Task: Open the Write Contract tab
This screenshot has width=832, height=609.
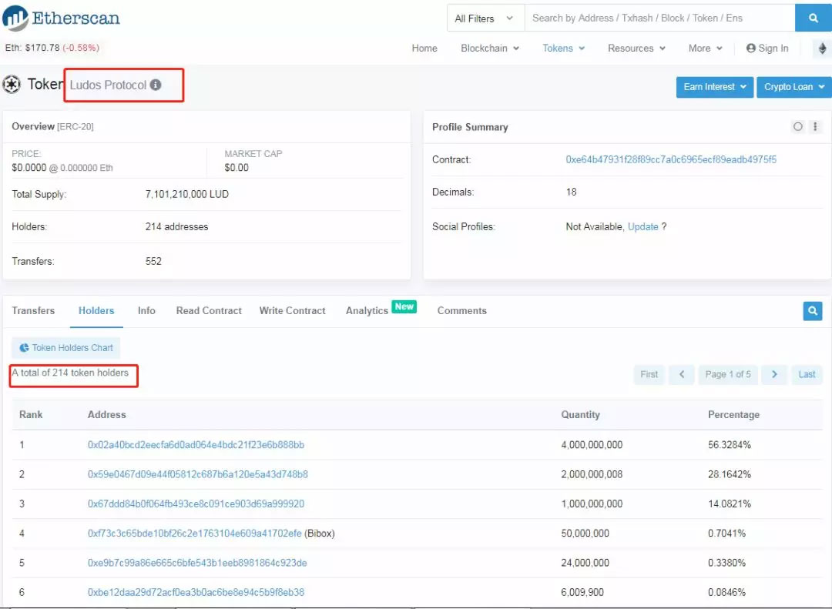Action: click(293, 311)
